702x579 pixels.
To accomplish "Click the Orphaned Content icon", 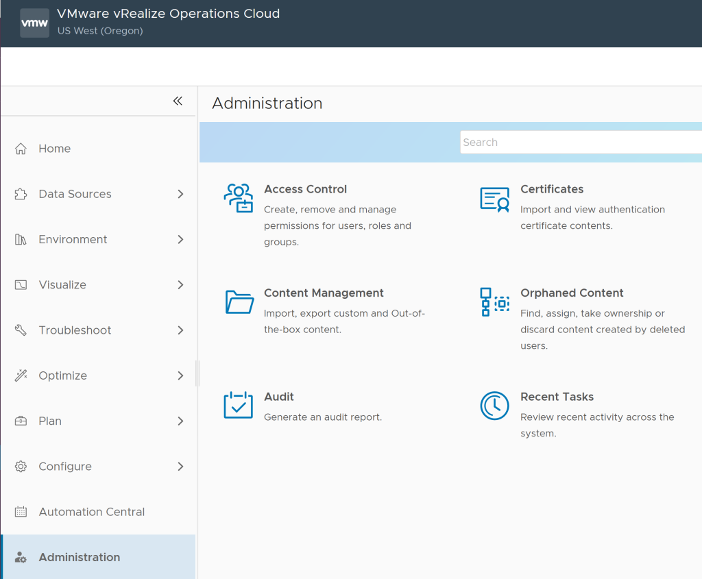I will (x=494, y=301).
